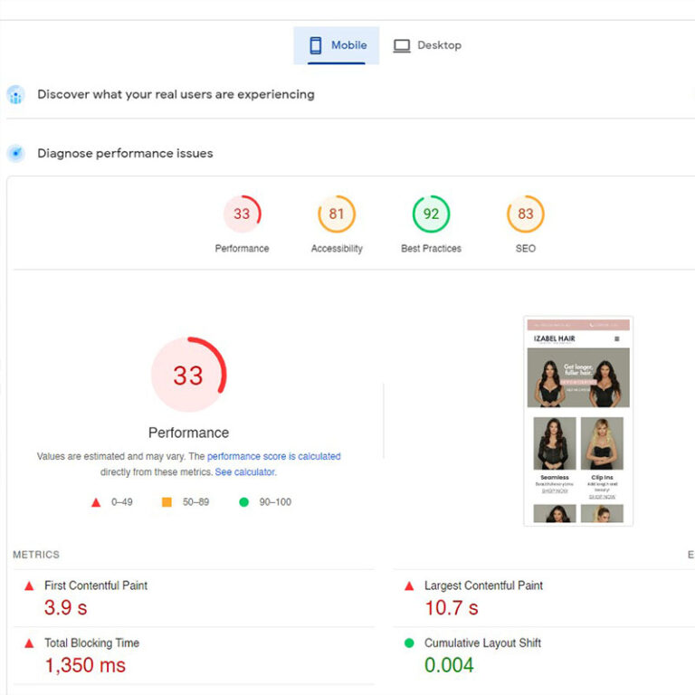Click the real users experience icon
The height and width of the screenshot is (695, 695).
click(x=15, y=95)
